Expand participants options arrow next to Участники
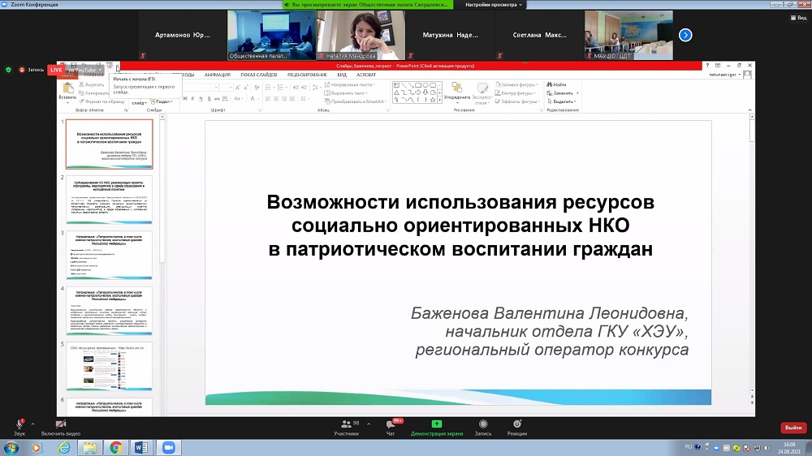 369,424
